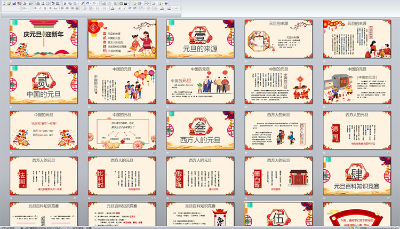400x229 pixels.
Task: Center align the text
Action: click(67, 8)
